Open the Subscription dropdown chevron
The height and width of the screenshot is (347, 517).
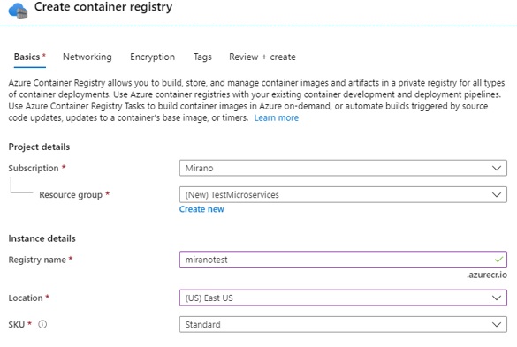coord(496,168)
